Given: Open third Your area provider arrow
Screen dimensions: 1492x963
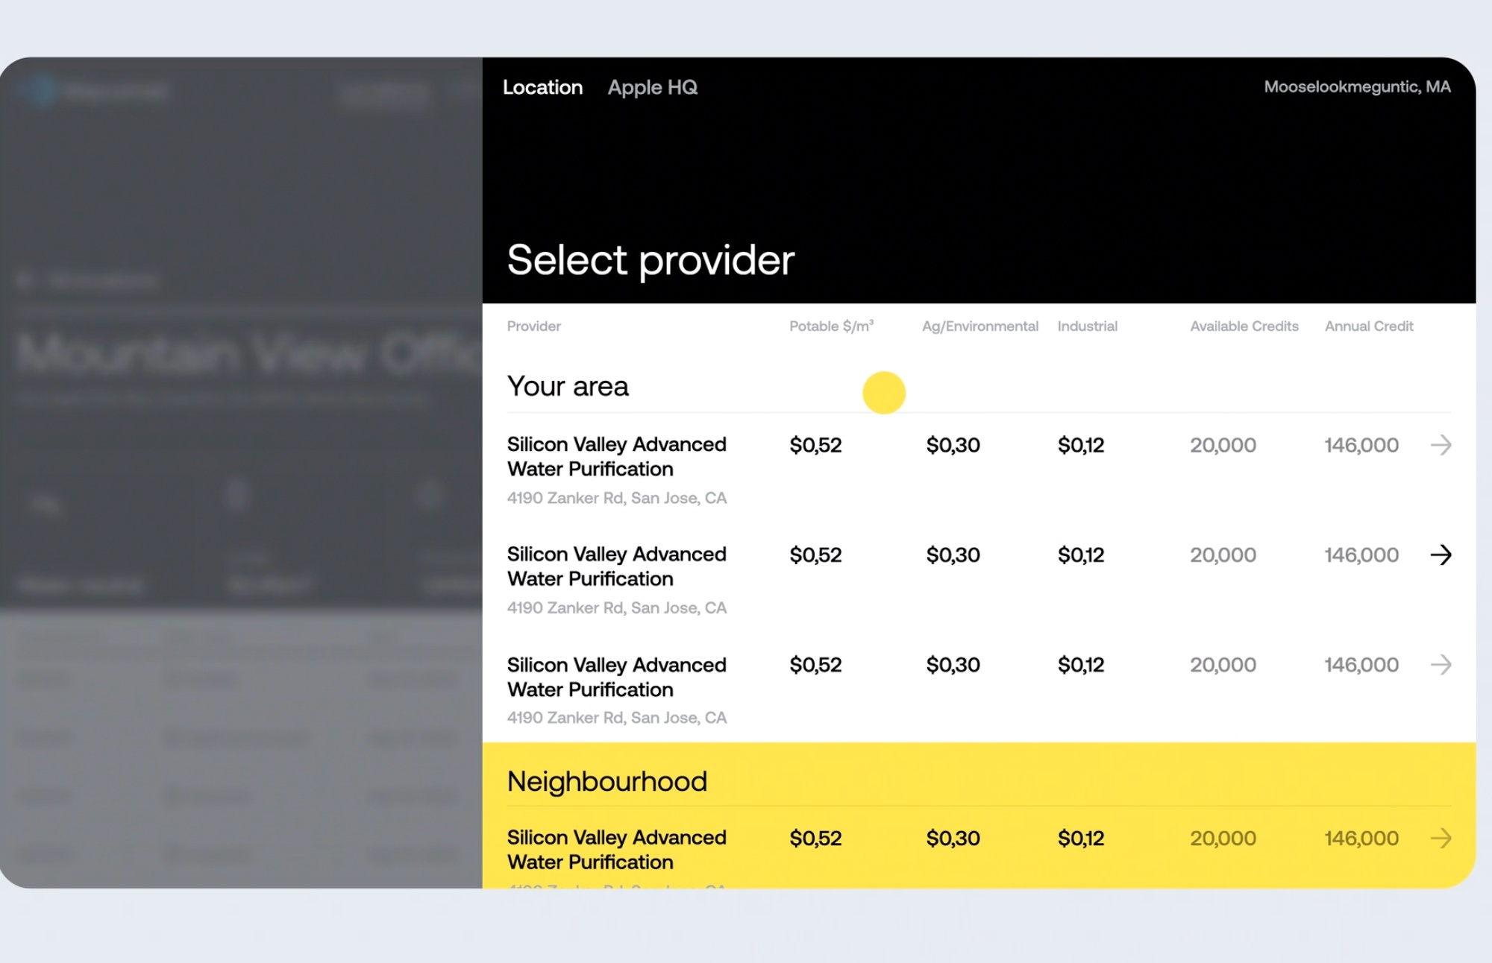Looking at the screenshot, I should coord(1441,664).
